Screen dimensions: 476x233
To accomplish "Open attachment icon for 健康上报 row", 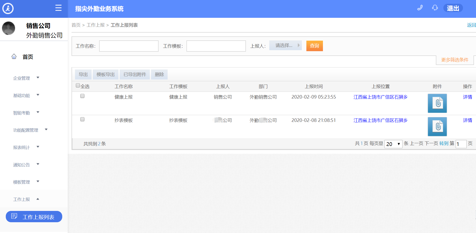I will click(x=437, y=103).
